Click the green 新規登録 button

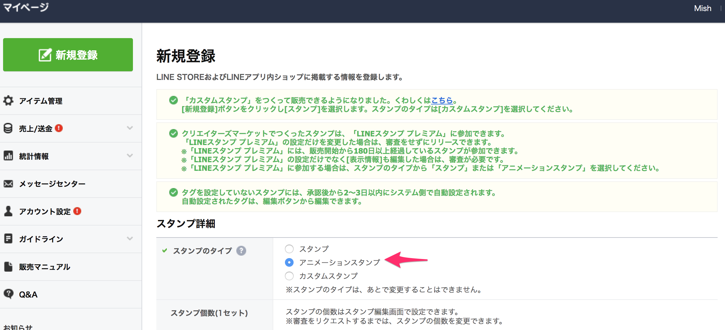(x=68, y=55)
